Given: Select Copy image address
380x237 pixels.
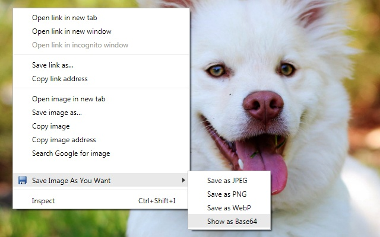Looking at the screenshot, I should coord(101,140).
